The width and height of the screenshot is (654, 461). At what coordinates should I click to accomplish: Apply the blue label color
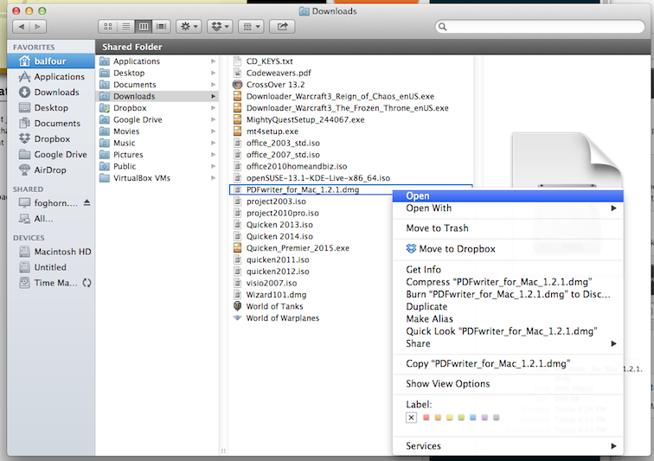(x=473, y=418)
